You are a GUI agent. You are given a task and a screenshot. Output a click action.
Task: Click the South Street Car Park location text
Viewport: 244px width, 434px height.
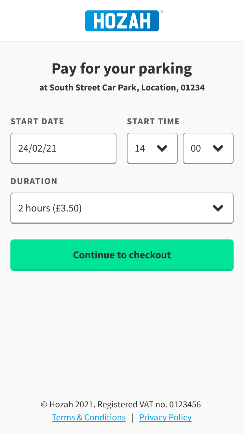pos(122,88)
